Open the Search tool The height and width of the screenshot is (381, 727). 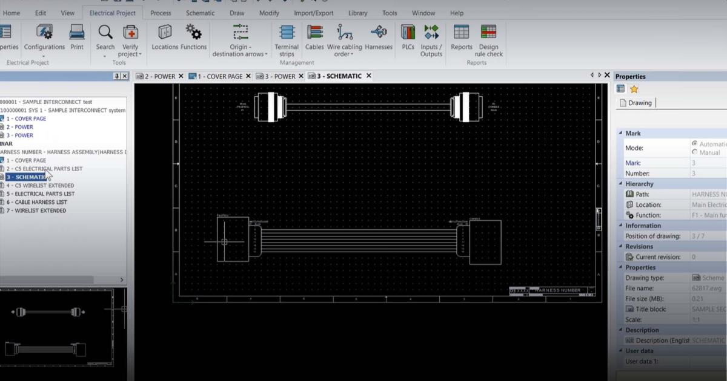(105, 37)
